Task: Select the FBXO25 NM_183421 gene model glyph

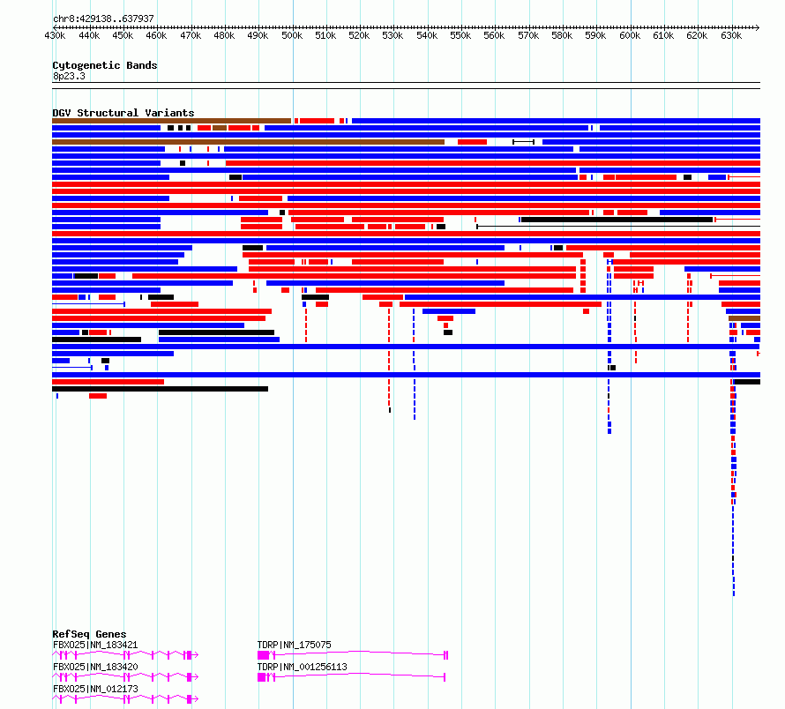Action: coord(125,655)
